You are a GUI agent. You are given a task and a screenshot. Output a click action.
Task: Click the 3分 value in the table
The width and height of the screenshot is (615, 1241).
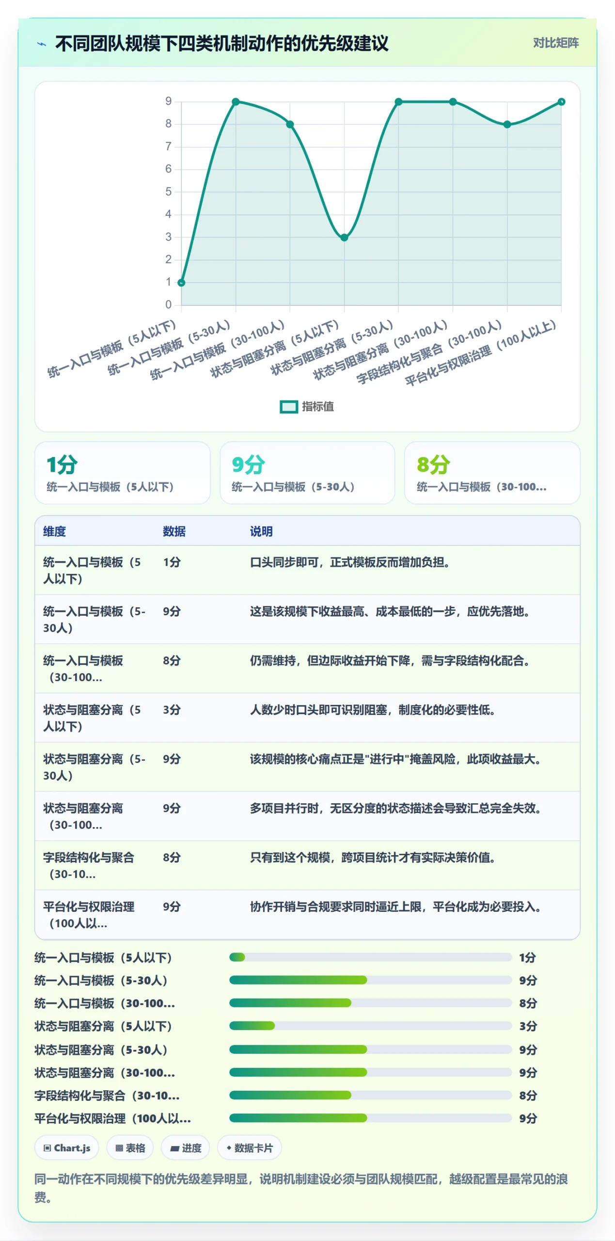[x=172, y=710]
